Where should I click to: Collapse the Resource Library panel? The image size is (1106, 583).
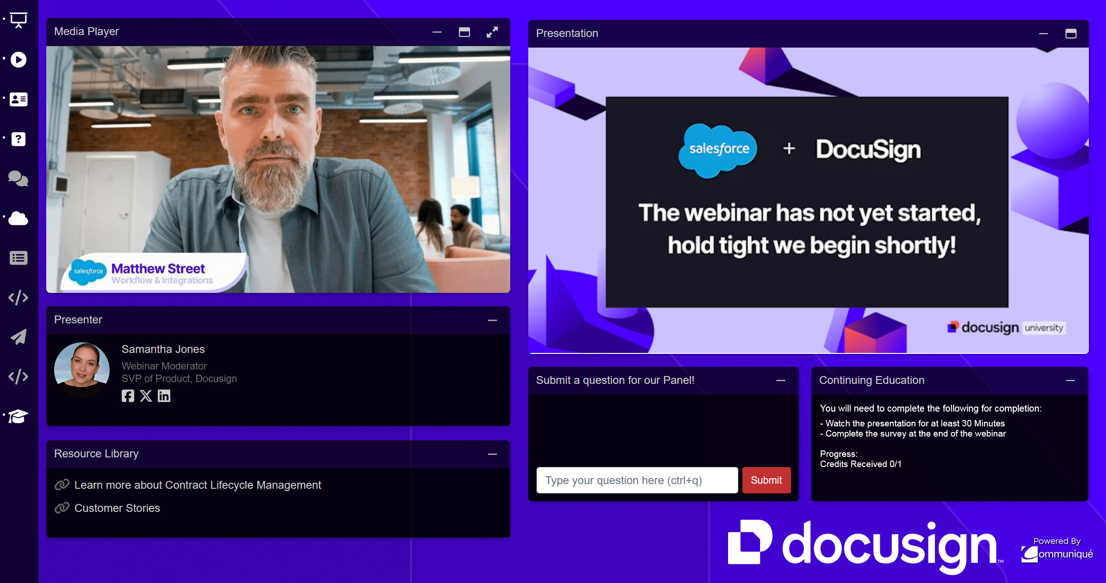[x=493, y=454]
